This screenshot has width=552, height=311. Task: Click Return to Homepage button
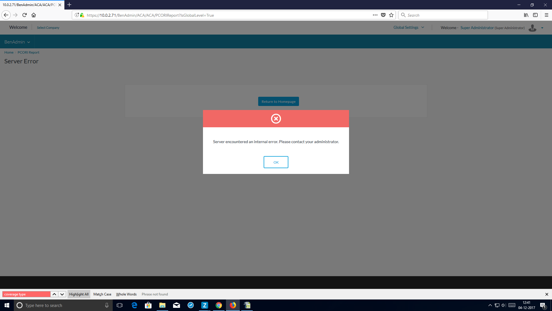pyautogui.click(x=278, y=101)
